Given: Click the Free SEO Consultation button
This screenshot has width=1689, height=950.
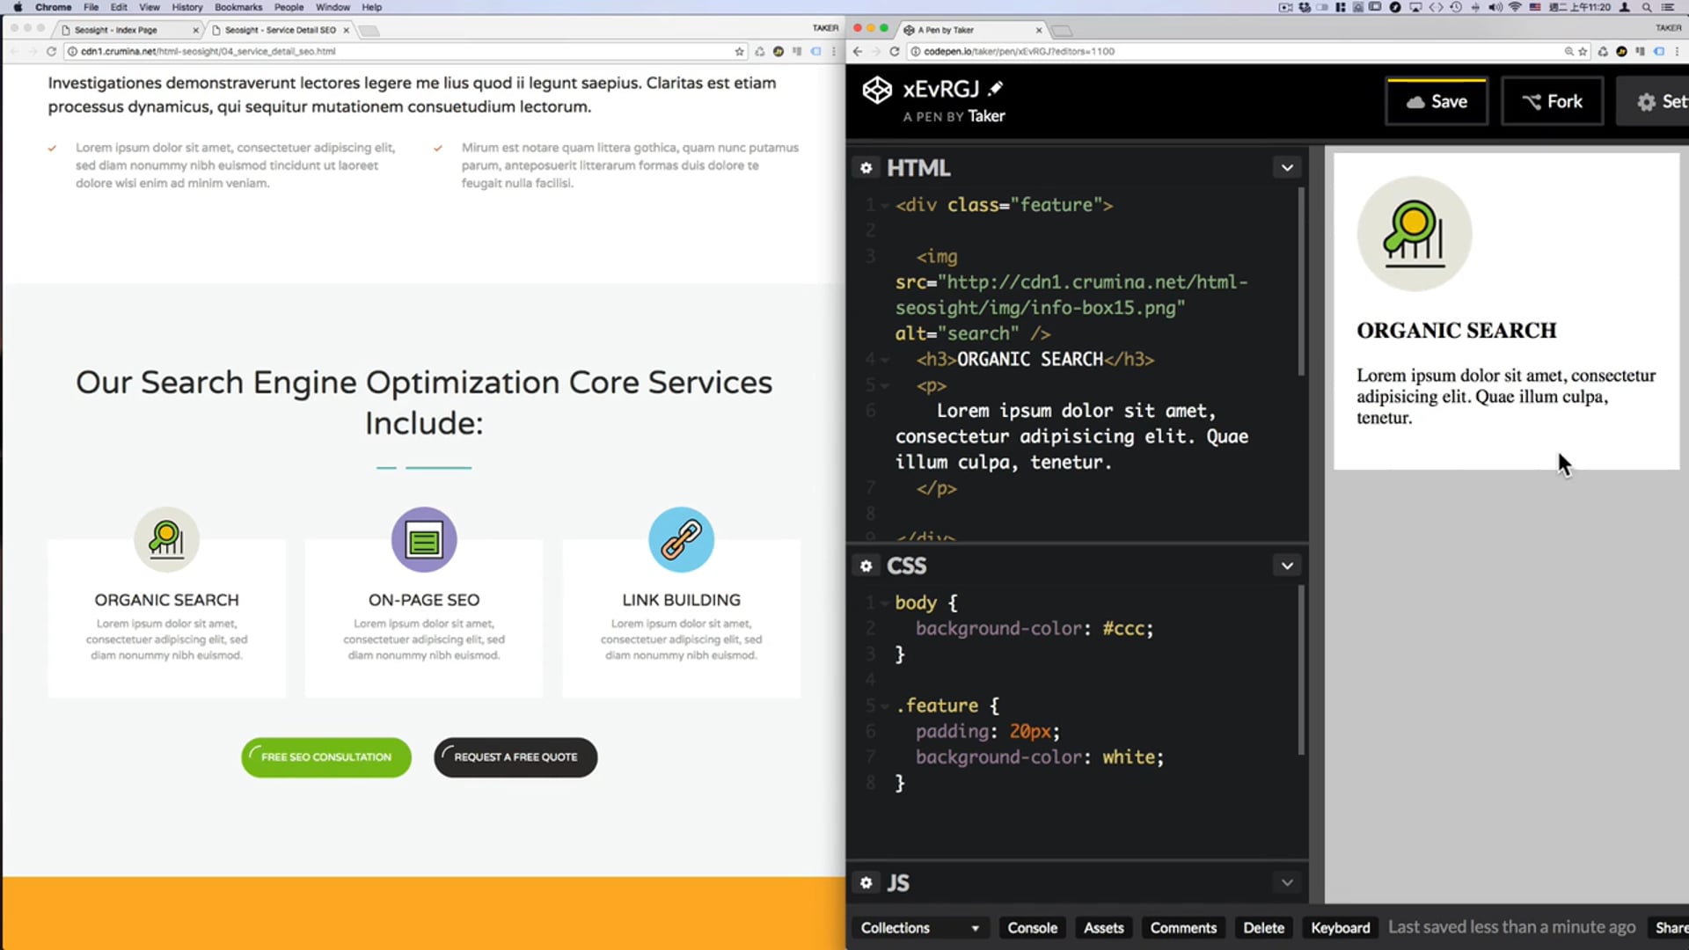Looking at the screenshot, I should point(326,757).
